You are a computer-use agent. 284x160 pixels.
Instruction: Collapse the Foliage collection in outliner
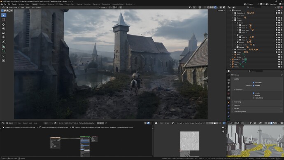233,20
